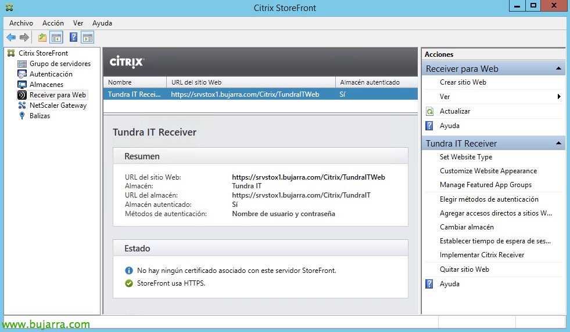Toggle the Show/Hide console tree icon
Viewport: 570px width, 332px height.
pyautogui.click(x=56, y=37)
